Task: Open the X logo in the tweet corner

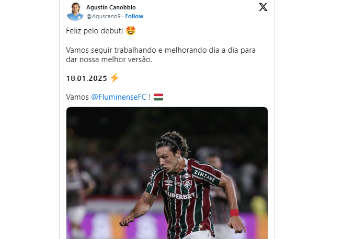Action: 263,7
